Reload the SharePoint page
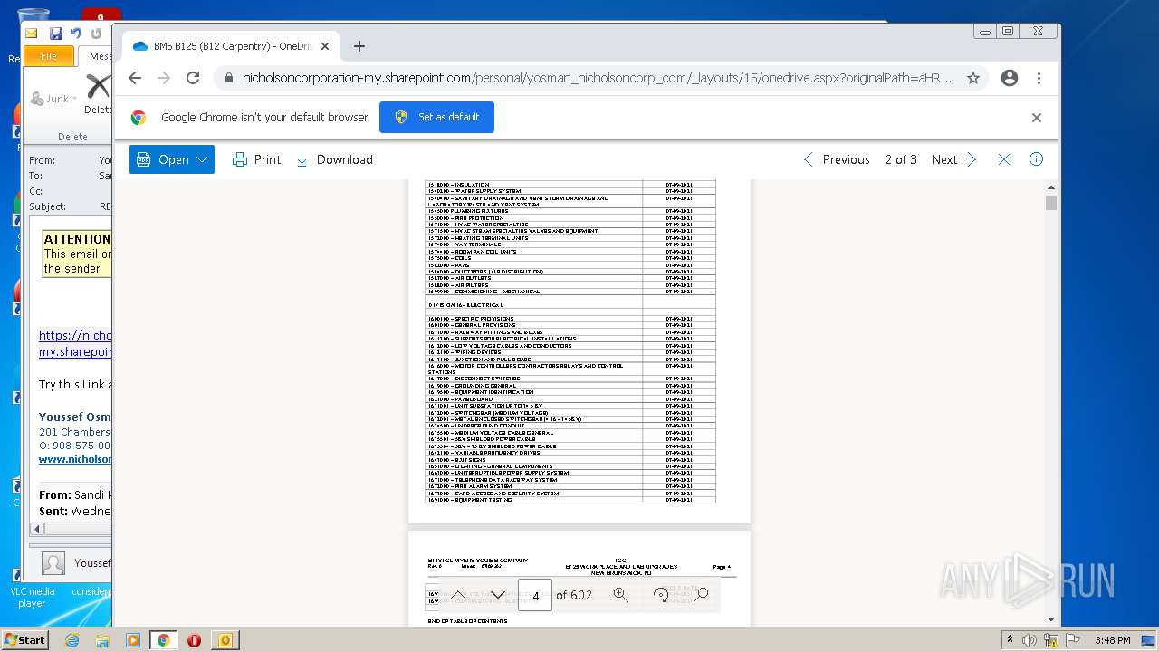 (193, 78)
